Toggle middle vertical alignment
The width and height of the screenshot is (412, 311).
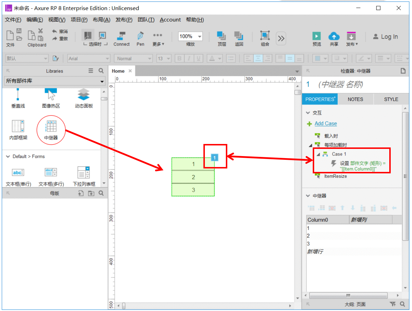point(290,58)
